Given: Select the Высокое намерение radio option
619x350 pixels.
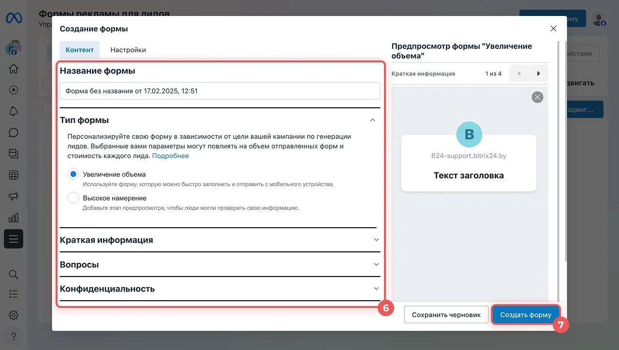Looking at the screenshot, I should point(73,198).
